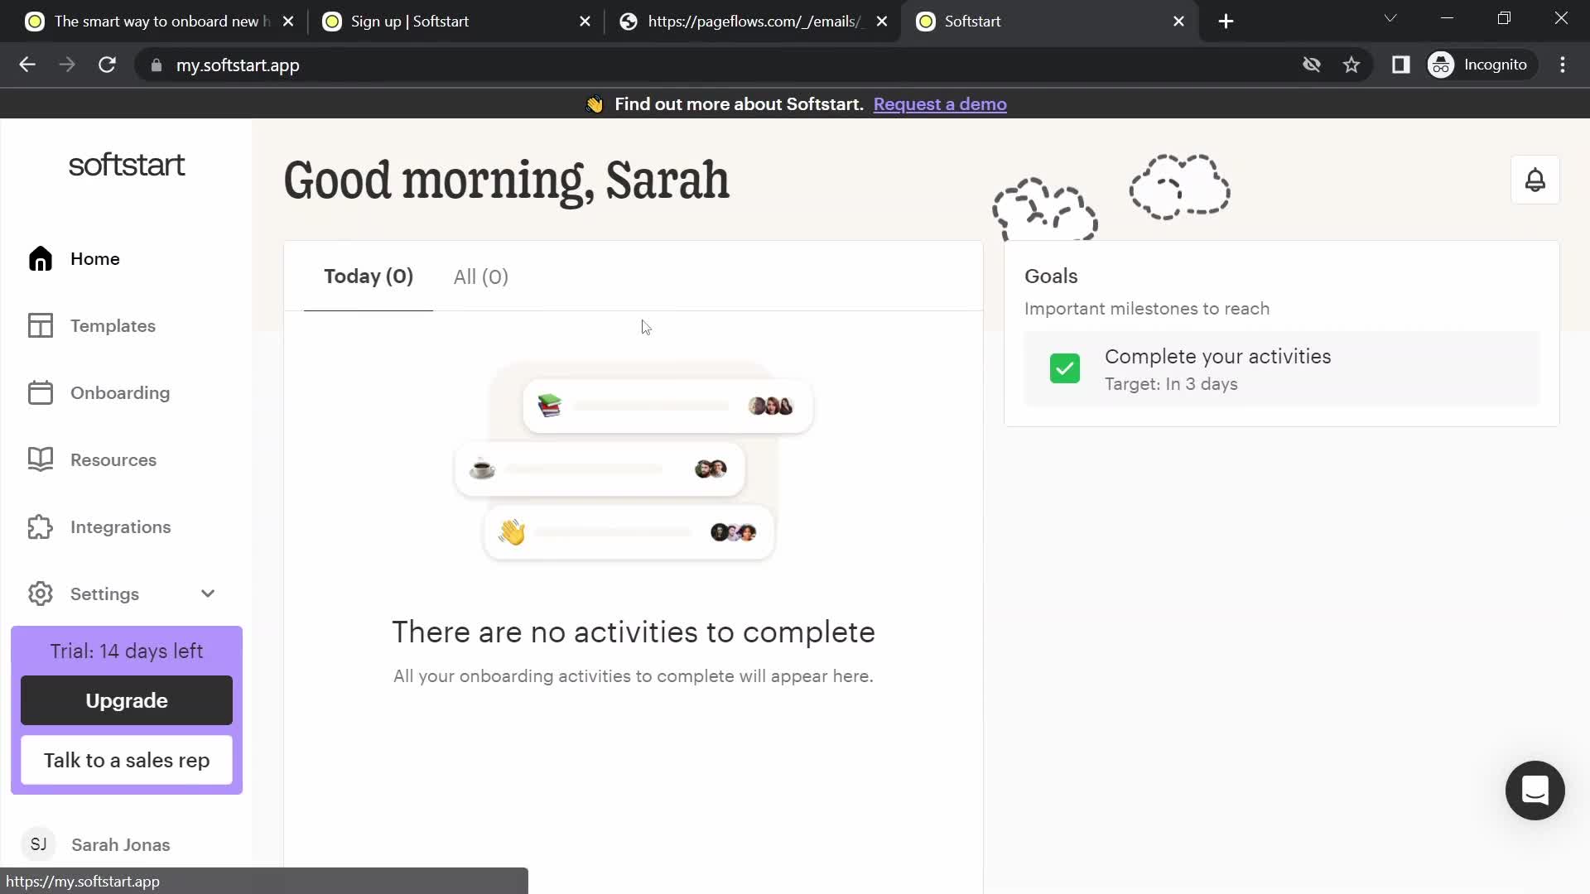Toggle the Complete your activities checkbox

(1065, 368)
